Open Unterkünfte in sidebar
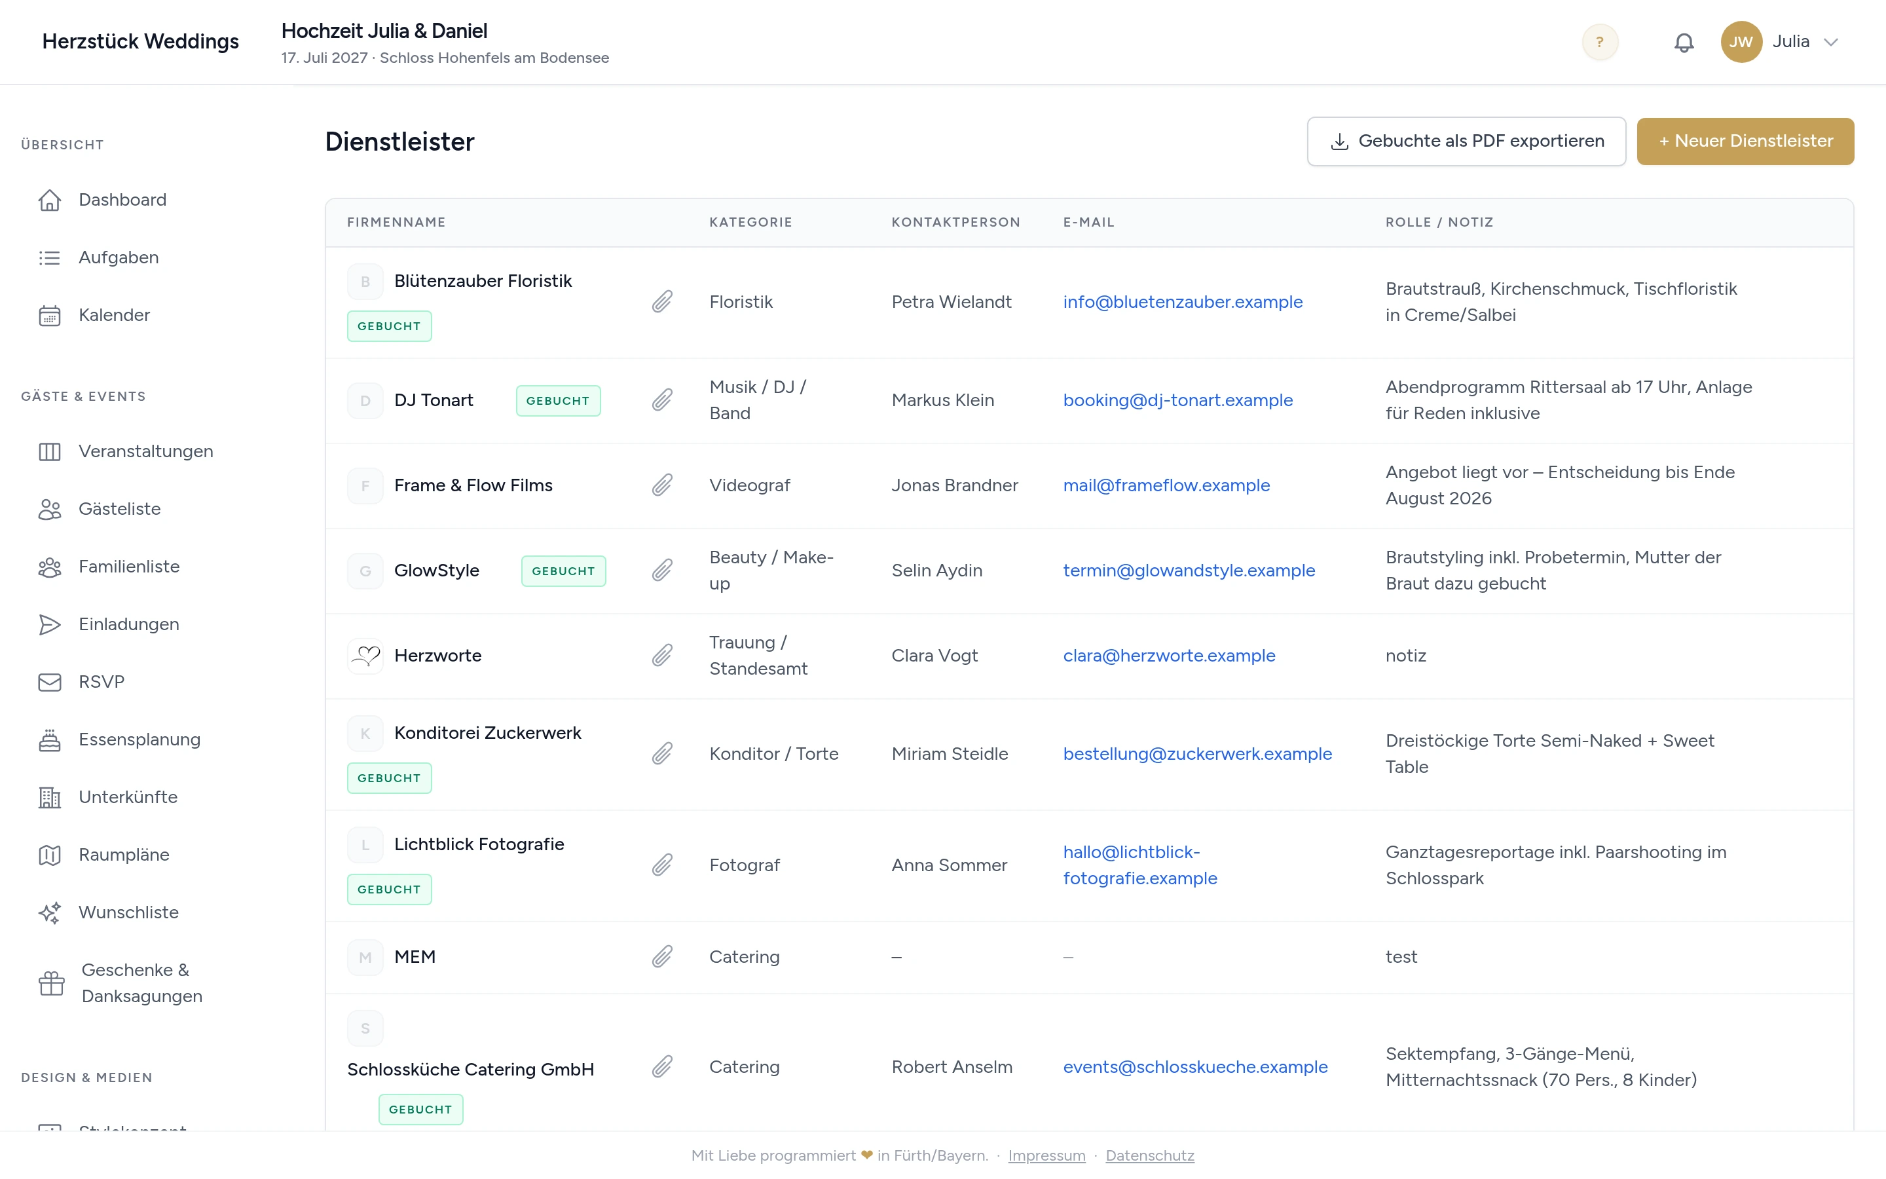 tap(128, 798)
